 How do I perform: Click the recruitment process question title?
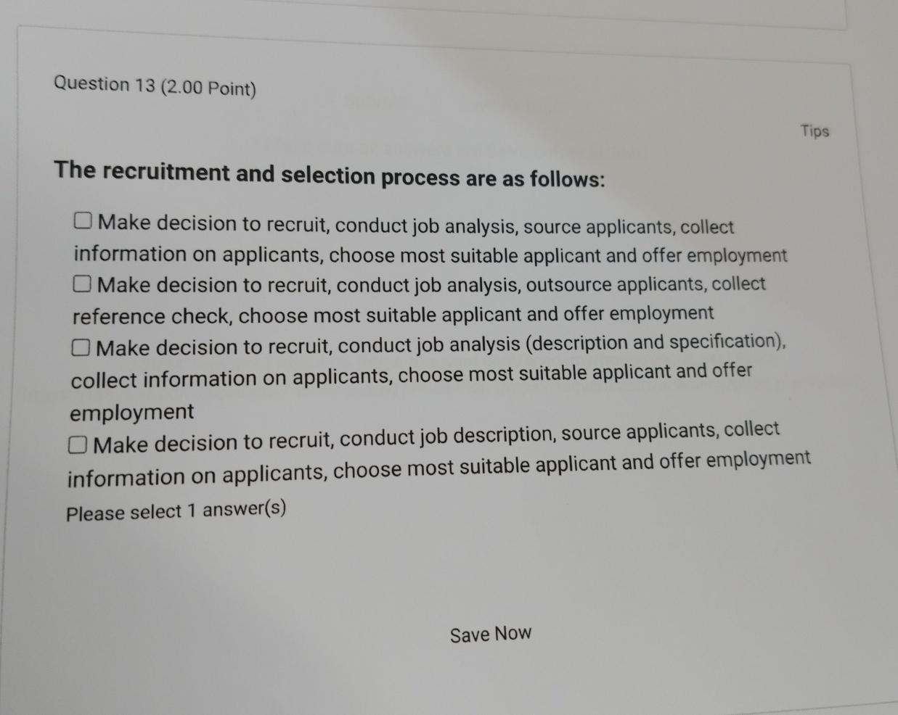[330, 174]
